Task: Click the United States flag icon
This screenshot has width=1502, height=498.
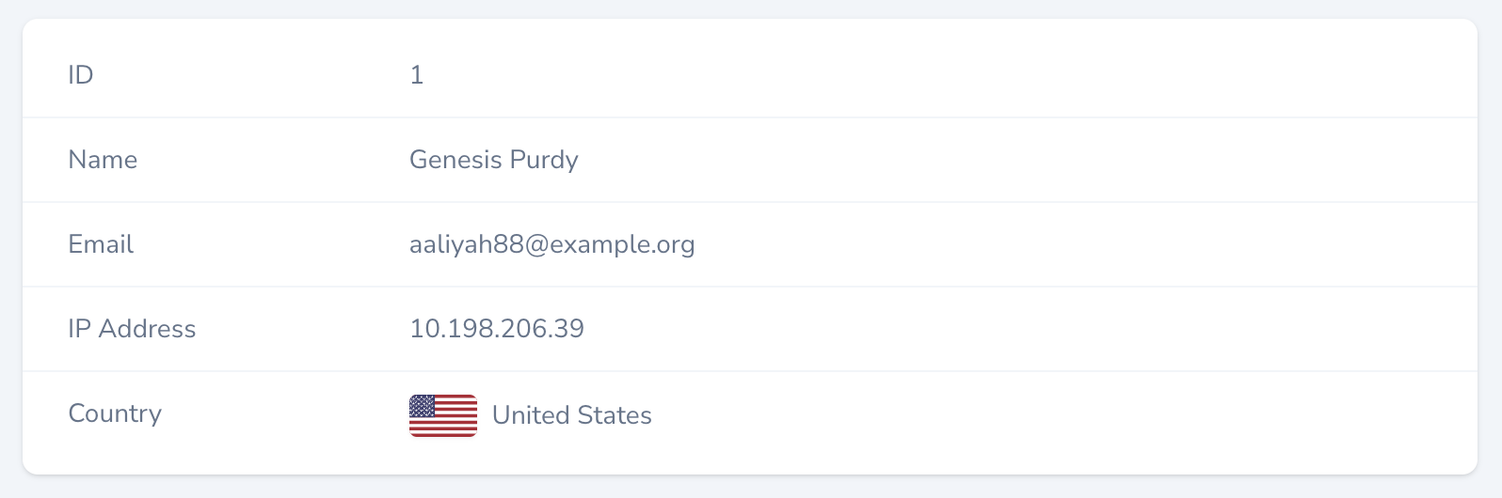Action: coord(442,415)
